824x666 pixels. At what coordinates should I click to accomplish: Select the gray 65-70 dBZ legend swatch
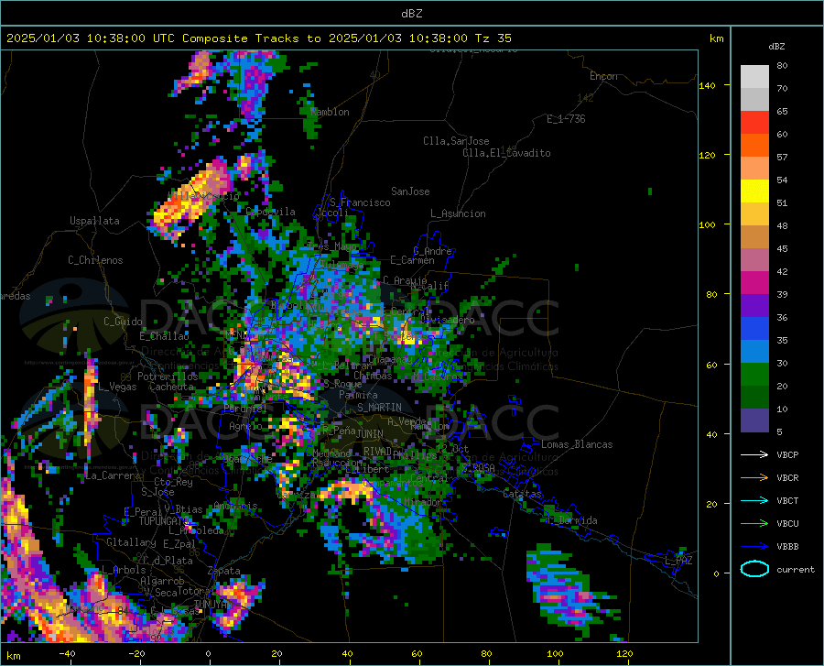click(x=754, y=99)
